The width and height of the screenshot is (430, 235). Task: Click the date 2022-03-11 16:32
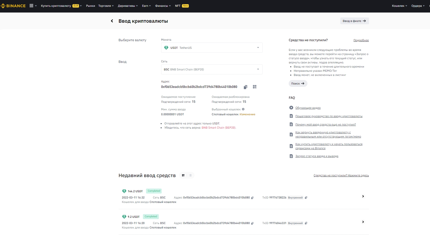pyautogui.click(x=133, y=197)
